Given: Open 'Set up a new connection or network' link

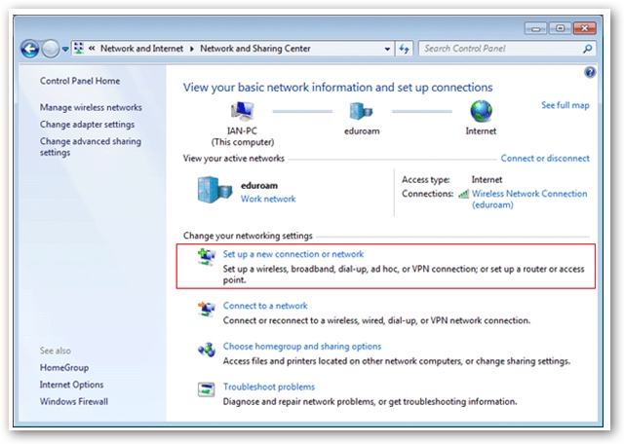Looking at the screenshot, I should click(293, 254).
